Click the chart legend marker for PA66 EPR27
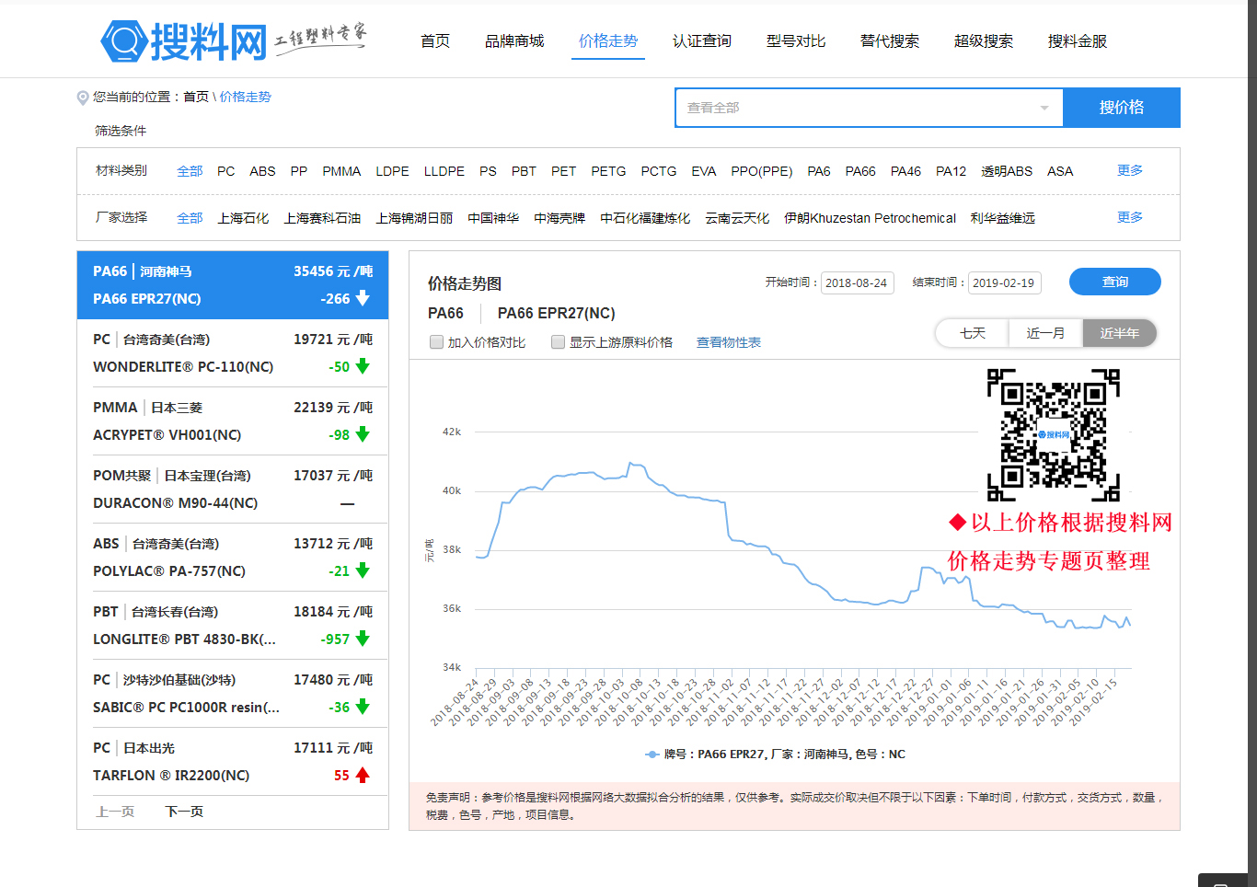1257x887 pixels. [652, 755]
